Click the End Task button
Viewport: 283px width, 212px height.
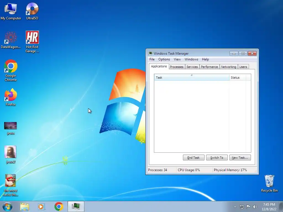(193, 158)
